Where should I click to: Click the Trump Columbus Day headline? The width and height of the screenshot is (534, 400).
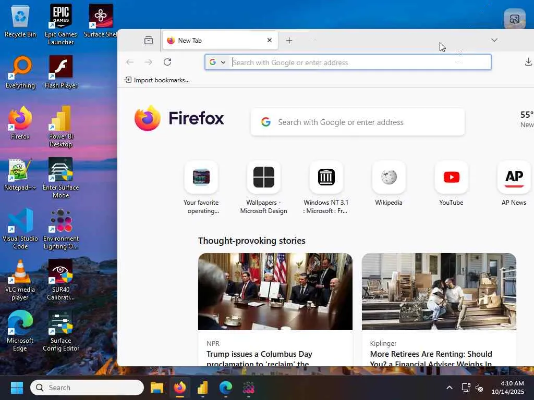tap(259, 358)
